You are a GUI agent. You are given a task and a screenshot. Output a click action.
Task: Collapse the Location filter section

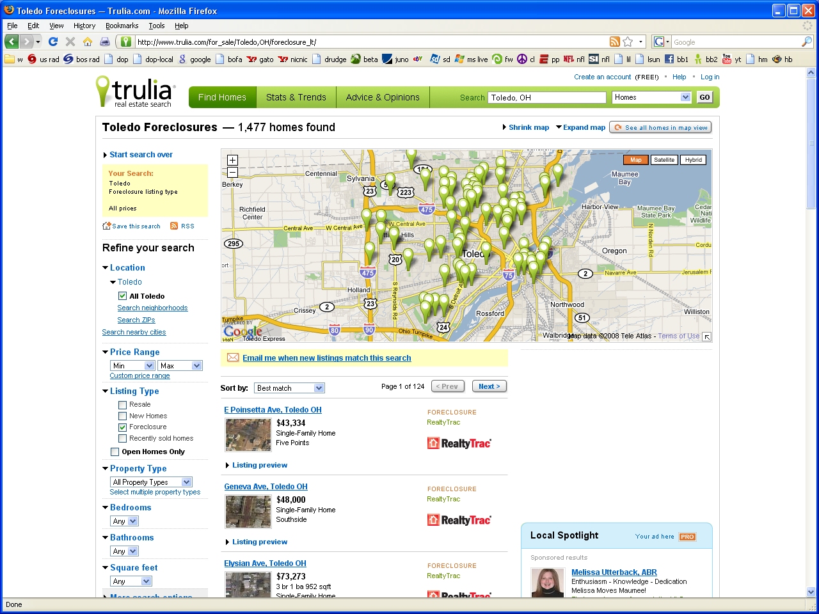pyautogui.click(x=123, y=267)
